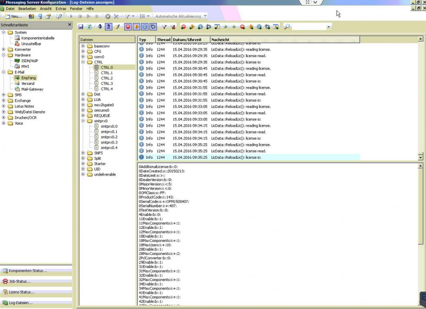Open the Unzustellbar item under System
This screenshot has height=309, width=426.
(31, 44)
